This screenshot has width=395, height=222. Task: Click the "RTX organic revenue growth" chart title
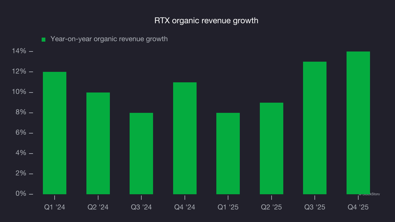(x=206, y=21)
